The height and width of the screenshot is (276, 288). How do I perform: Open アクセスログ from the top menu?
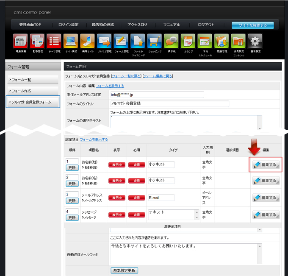[x=137, y=25]
